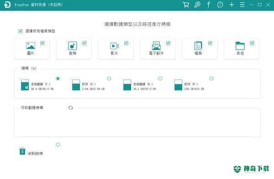This screenshot has height=179, width=274.
Task: Open the shopping cart purchase icon
Action: pyautogui.click(x=186, y=5)
